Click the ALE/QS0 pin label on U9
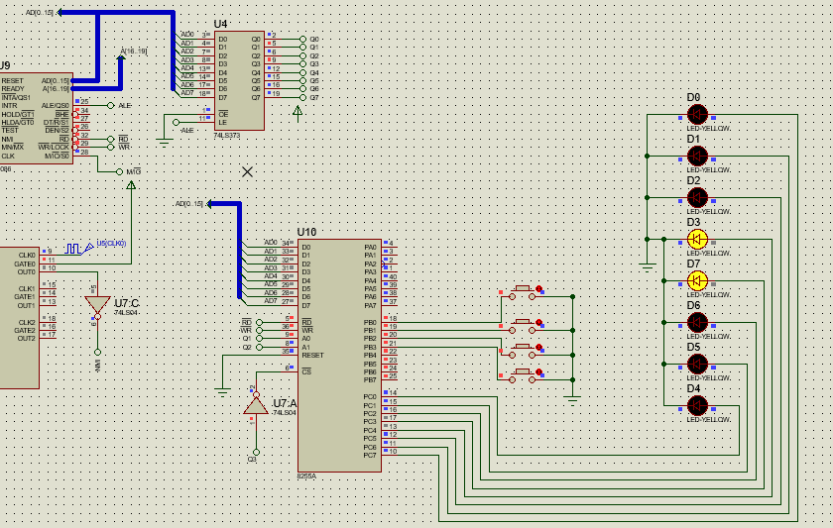 pyautogui.click(x=56, y=106)
